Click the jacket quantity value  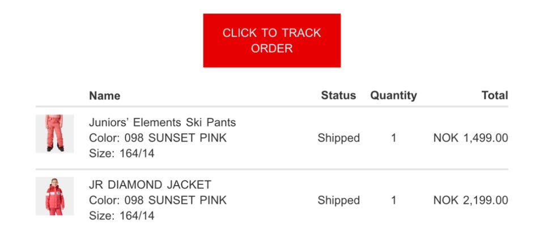point(393,200)
